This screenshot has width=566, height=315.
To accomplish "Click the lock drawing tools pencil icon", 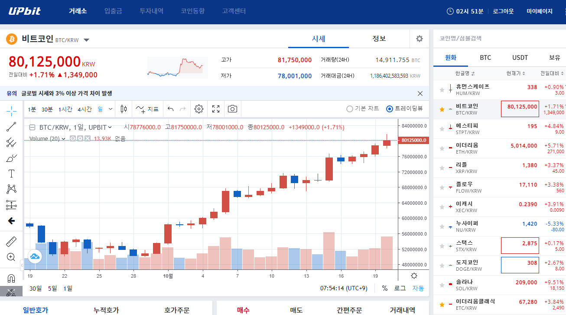I will (x=11, y=292).
